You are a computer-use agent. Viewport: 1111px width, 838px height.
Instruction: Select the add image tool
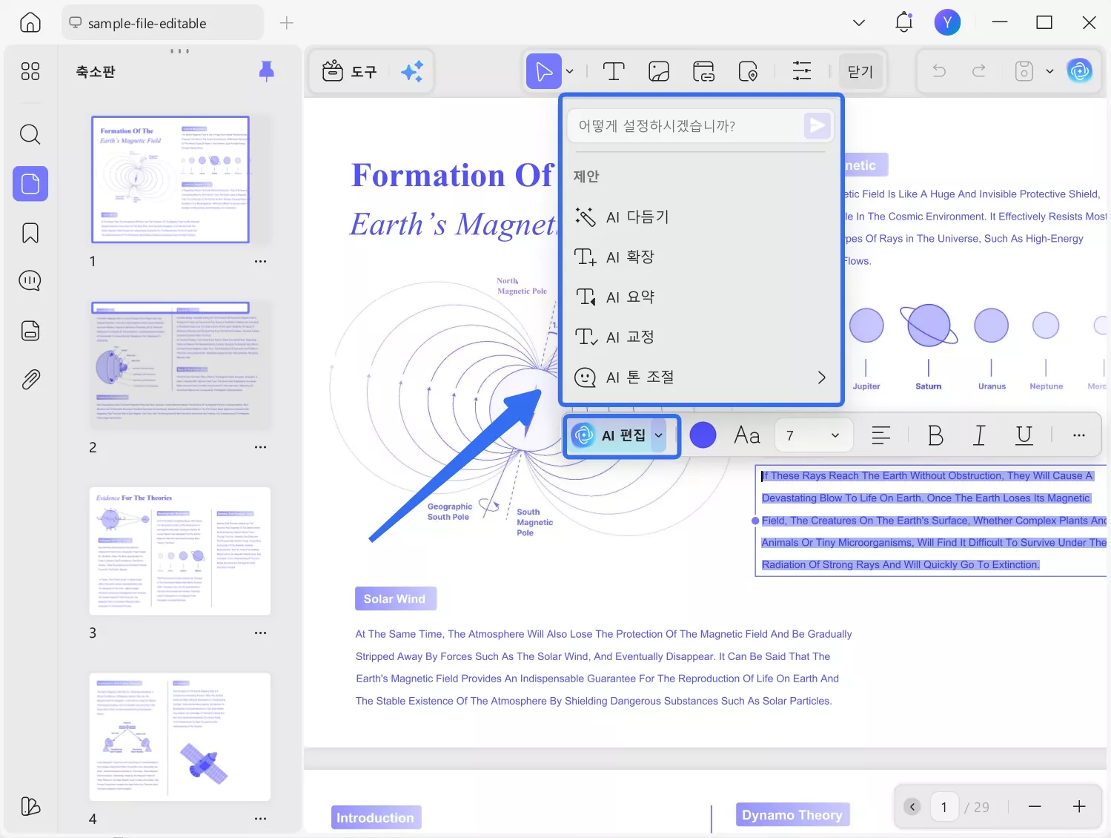659,71
